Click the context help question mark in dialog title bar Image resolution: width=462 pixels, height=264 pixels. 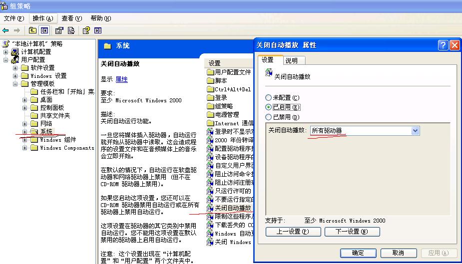click(443, 45)
